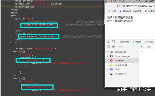Select the 'No warnings' sidebar row
The width and height of the screenshot is (155, 96).
pos(122,65)
